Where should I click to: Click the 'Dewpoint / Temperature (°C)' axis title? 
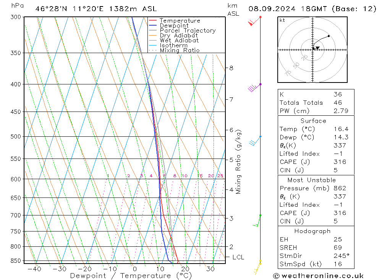131,276
